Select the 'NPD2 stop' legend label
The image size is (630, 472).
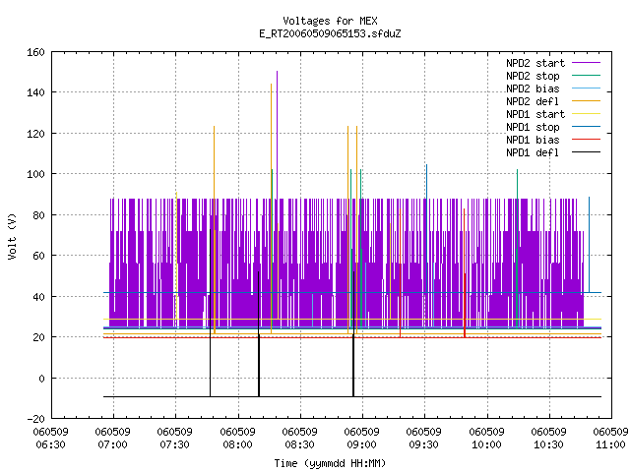point(533,76)
